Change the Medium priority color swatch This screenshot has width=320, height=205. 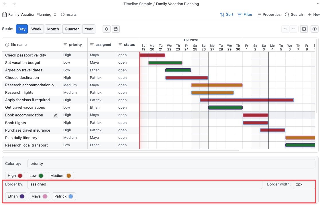point(69,176)
